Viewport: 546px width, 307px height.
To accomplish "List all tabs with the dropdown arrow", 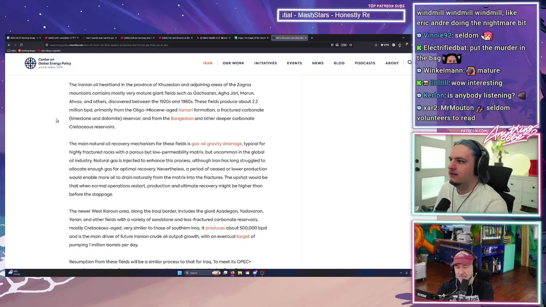I will click(403, 38).
